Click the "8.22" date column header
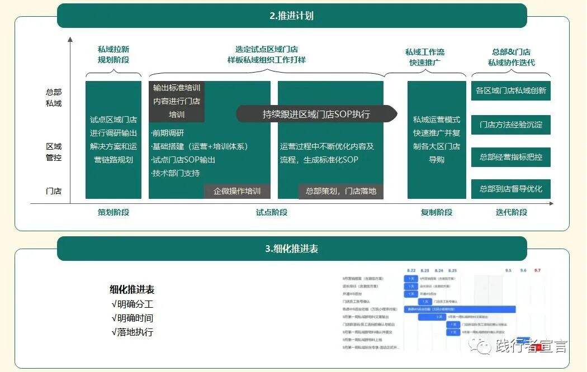587x372 pixels. (411, 270)
